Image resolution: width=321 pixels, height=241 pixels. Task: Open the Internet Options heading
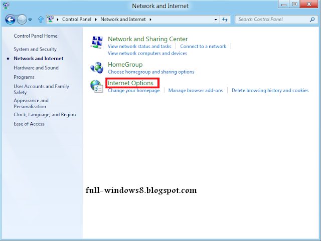pos(130,83)
